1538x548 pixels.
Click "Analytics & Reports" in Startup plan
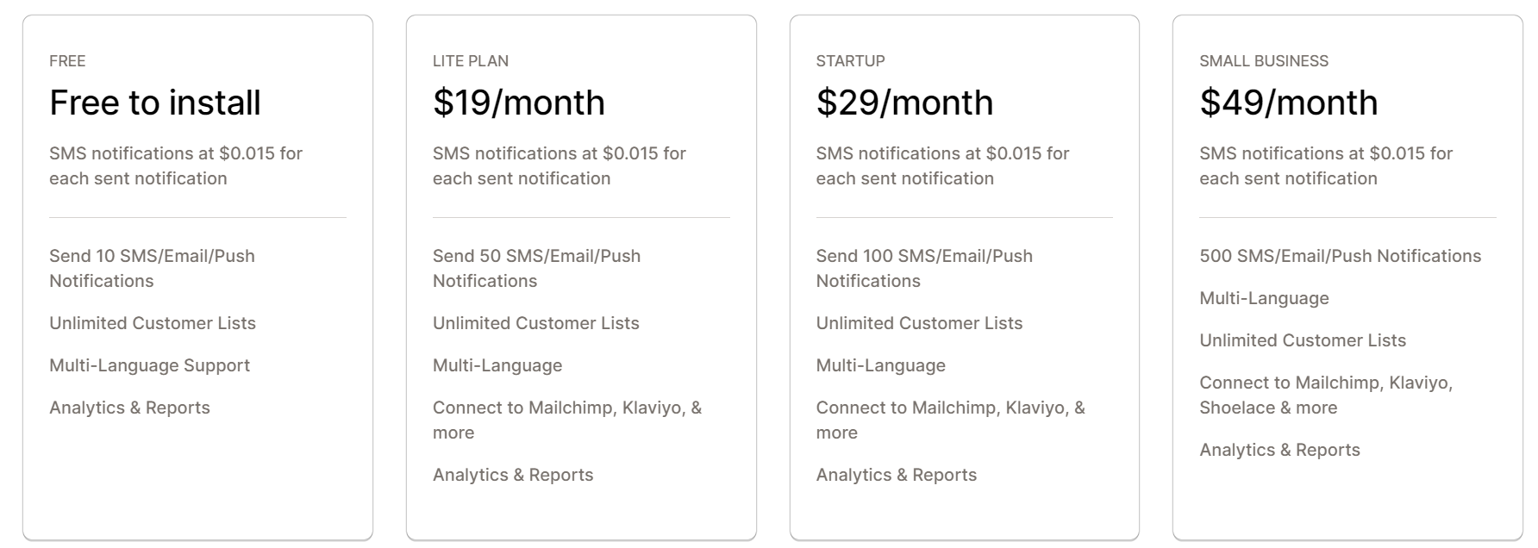tap(897, 475)
